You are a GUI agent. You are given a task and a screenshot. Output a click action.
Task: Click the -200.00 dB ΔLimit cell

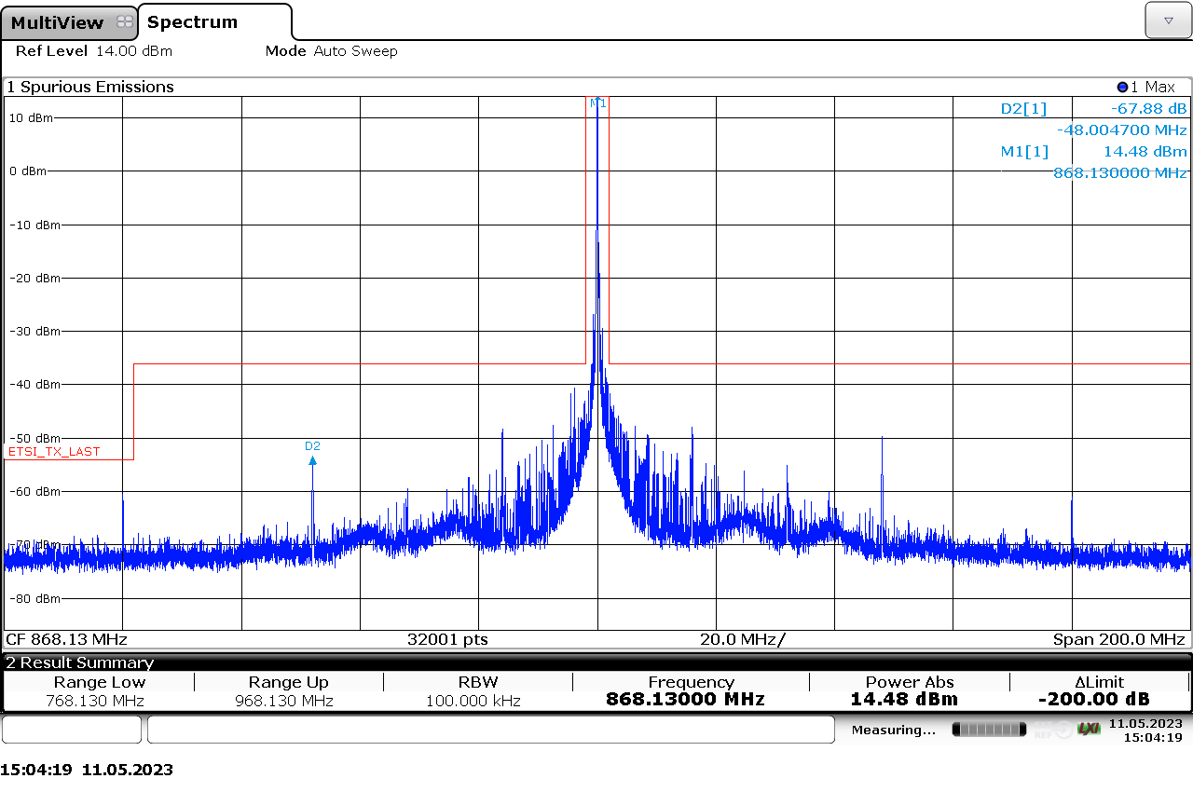[1093, 700]
